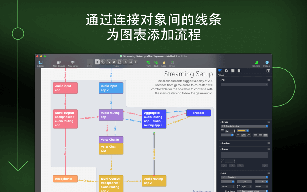The height and width of the screenshot is (192, 307).
Task: Open the yellow stroke color swatch
Action: (x=243, y=131)
